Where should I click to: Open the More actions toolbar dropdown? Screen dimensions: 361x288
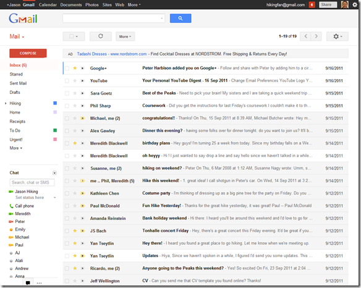(125, 36)
